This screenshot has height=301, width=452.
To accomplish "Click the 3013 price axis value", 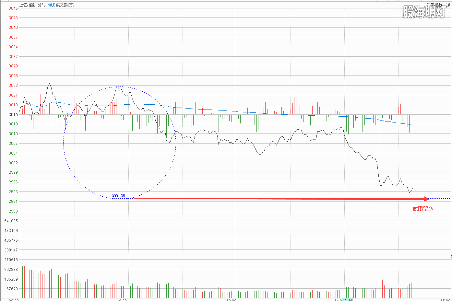I will 13,124.
